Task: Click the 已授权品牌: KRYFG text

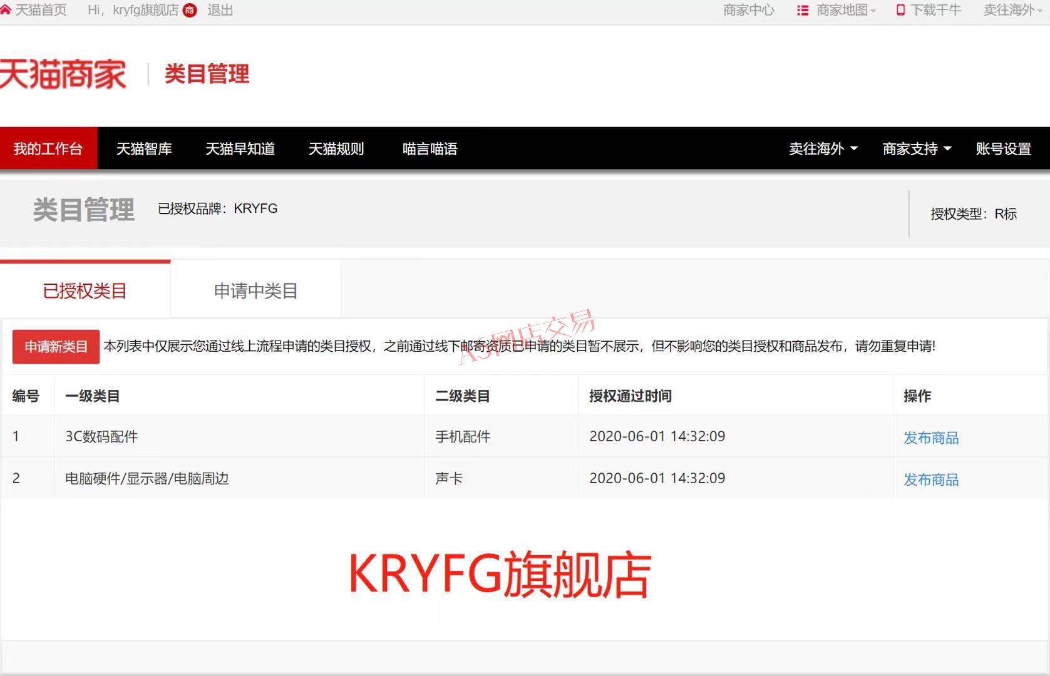Action: tap(218, 208)
